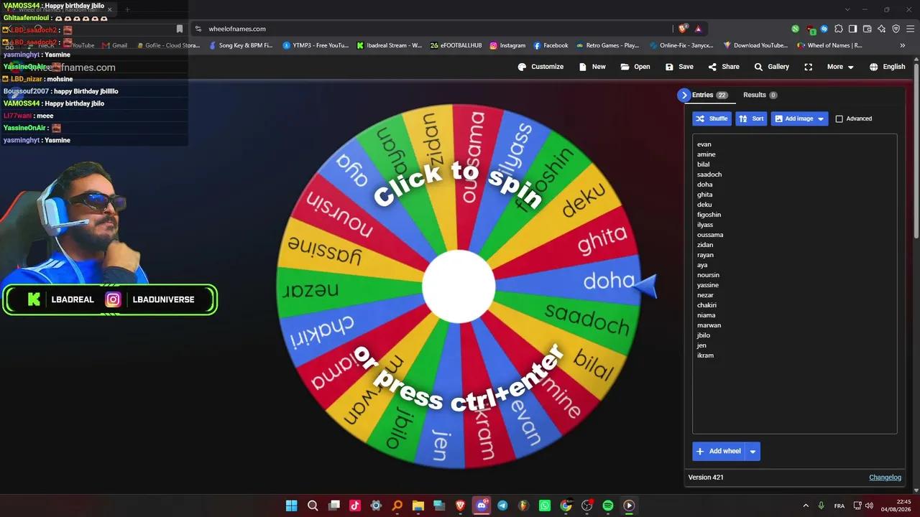
Task: Open the Brave VPN shield icon
Action: click(x=896, y=29)
